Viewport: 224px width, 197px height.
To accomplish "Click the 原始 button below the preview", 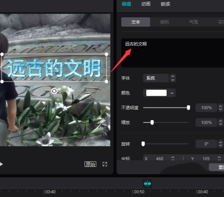I will tap(90, 164).
